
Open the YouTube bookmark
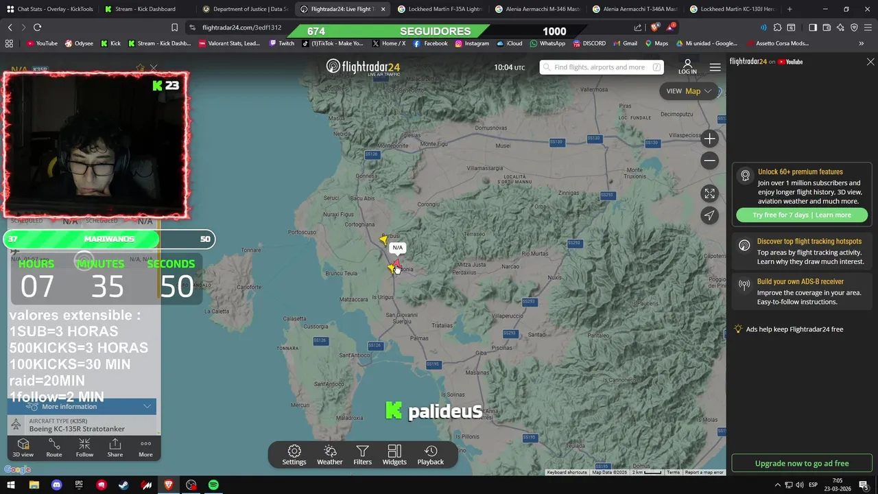42,43
